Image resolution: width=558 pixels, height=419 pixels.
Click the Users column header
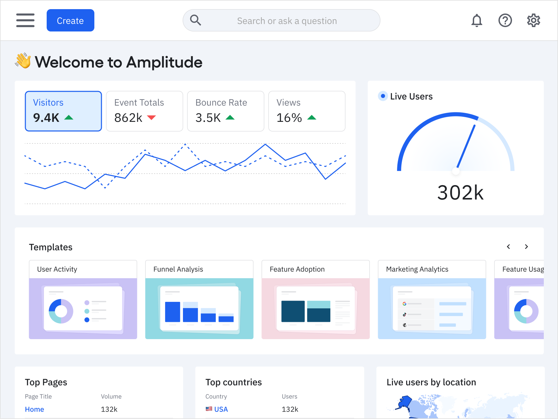click(x=289, y=396)
